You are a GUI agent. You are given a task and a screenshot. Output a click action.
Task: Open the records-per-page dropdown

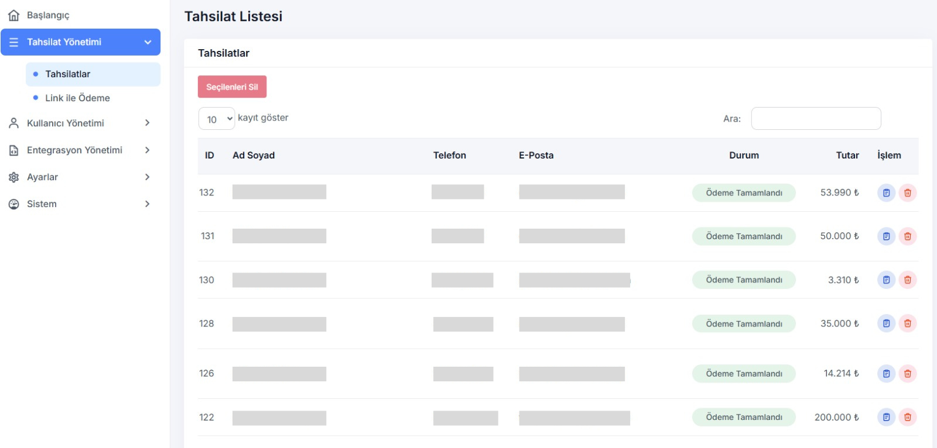point(217,119)
